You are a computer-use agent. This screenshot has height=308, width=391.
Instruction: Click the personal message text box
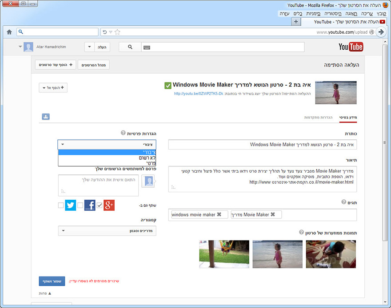[98, 185]
